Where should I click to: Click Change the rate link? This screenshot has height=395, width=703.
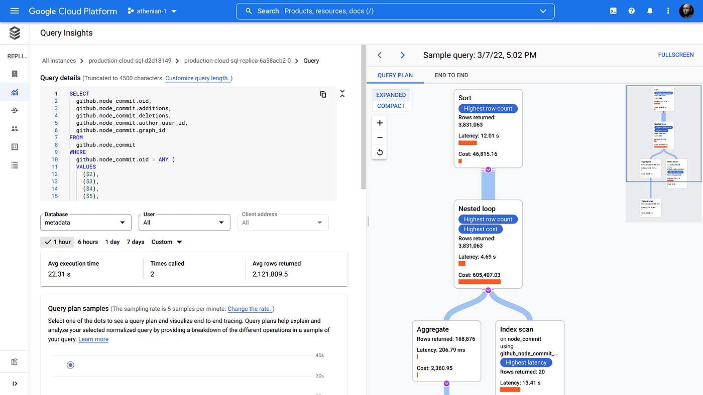pos(249,309)
